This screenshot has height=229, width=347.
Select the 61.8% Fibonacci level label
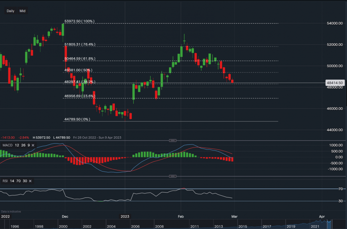[x=79, y=59]
